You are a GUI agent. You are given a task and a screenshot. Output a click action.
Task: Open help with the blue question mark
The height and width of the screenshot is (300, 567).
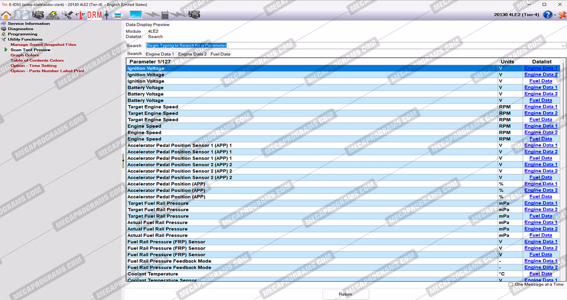point(547,15)
